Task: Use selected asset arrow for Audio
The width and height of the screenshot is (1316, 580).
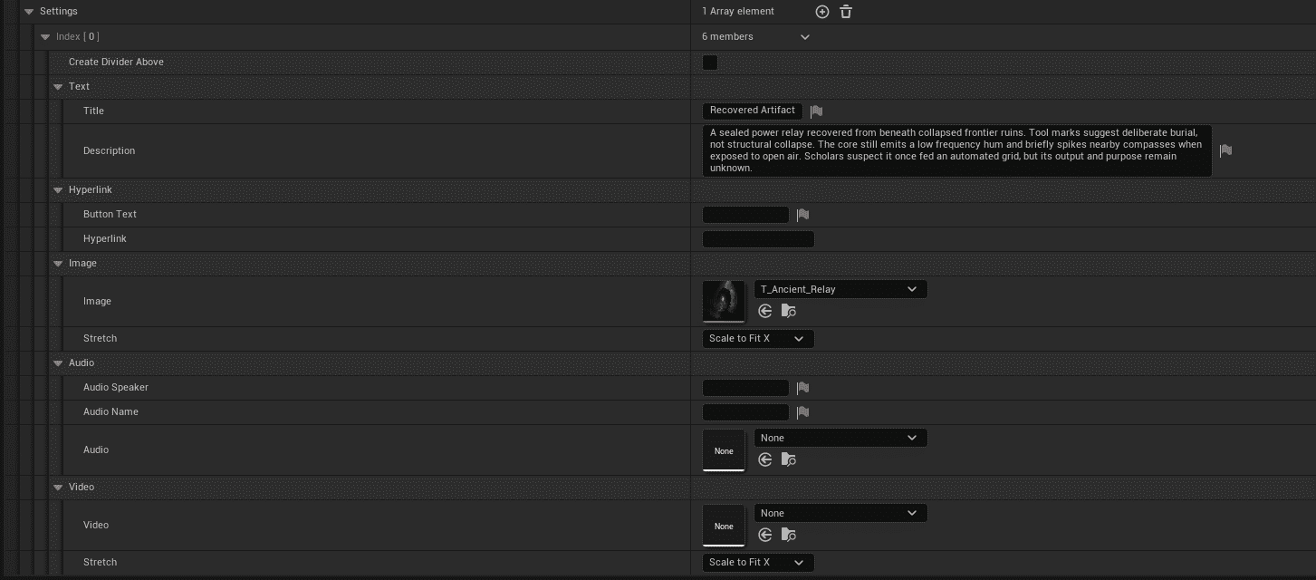Action: coord(765,459)
